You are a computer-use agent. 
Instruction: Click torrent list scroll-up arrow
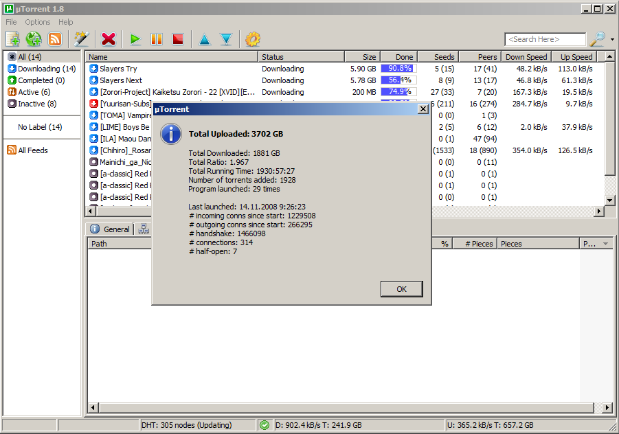coord(610,57)
